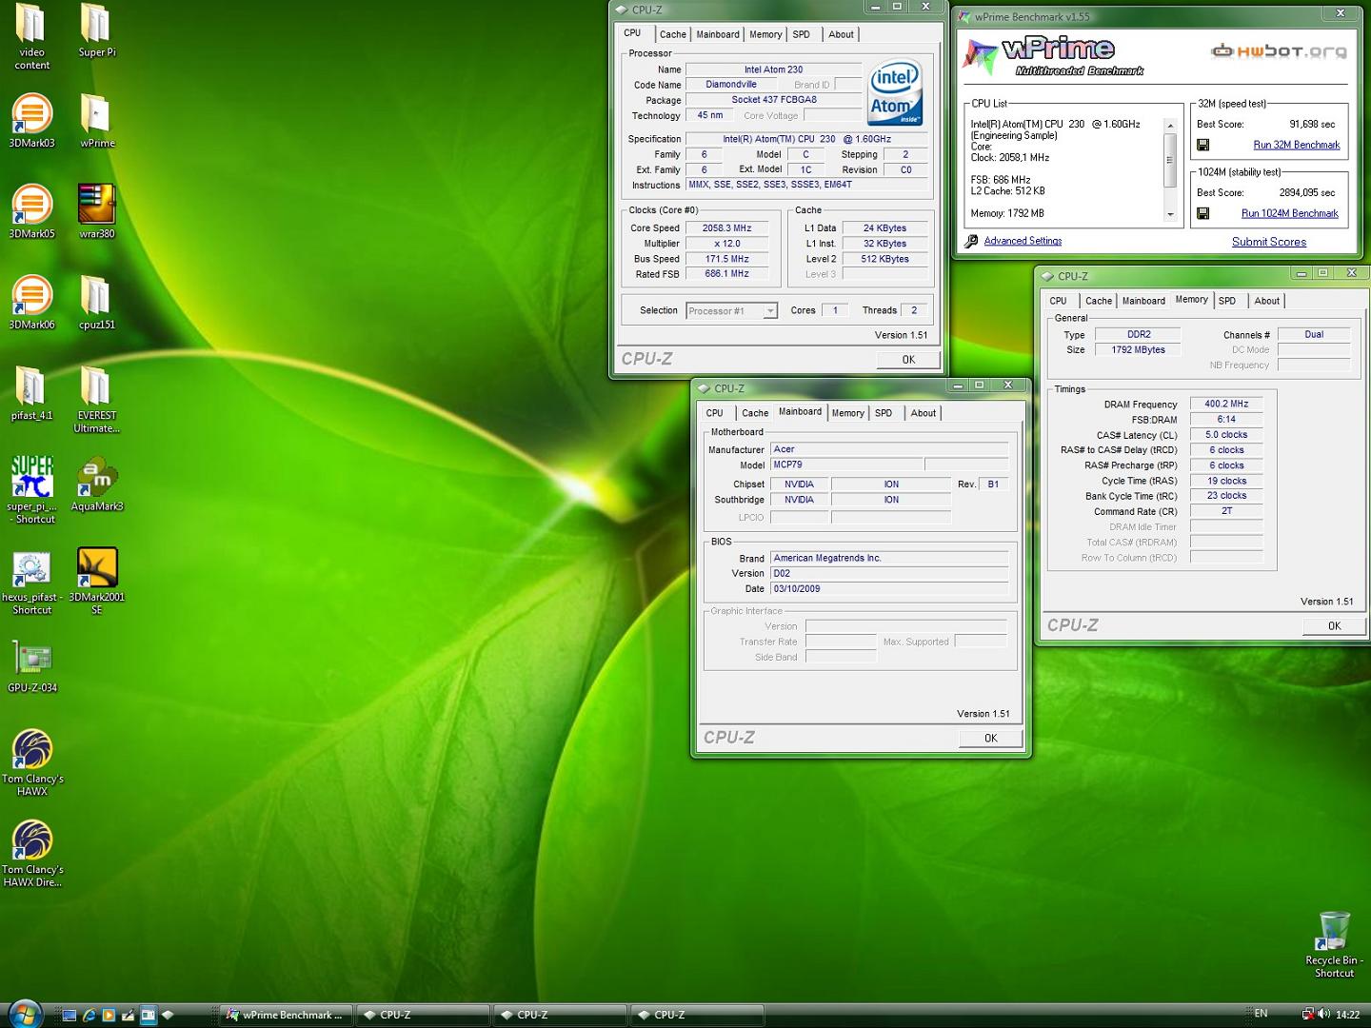Select the Super Pi folder icon
The height and width of the screenshot is (1028, 1371).
(x=96, y=30)
